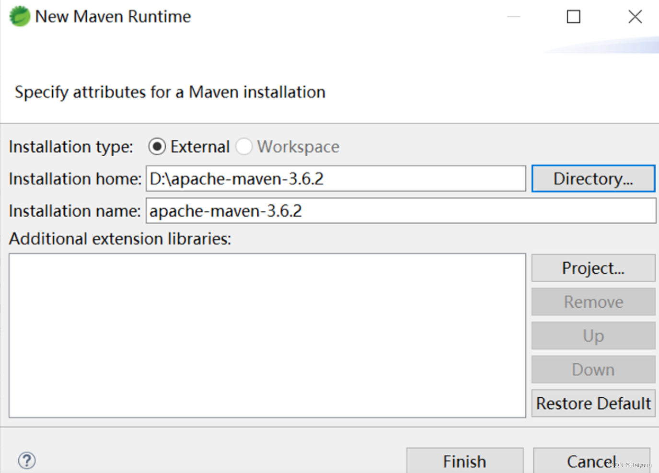Image resolution: width=659 pixels, height=473 pixels.
Task: Click Project to add an extension library
Action: coord(593,268)
